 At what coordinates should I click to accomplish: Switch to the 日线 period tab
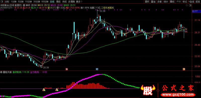[x=52, y=2]
